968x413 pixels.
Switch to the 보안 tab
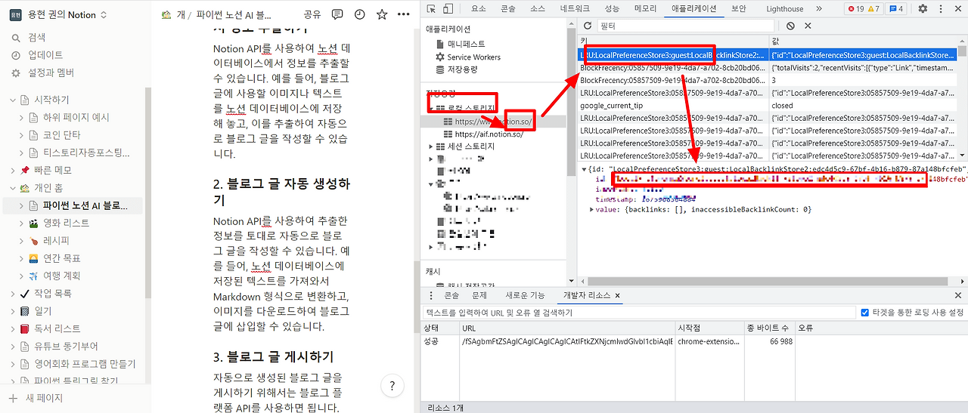[738, 9]
